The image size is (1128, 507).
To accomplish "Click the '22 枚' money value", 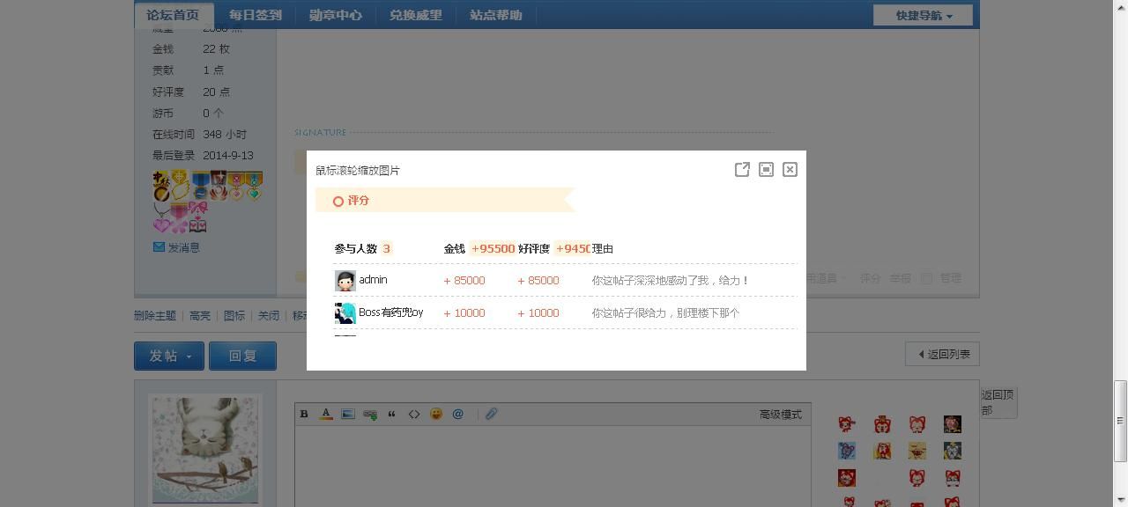I will click(x=216, y=49).
